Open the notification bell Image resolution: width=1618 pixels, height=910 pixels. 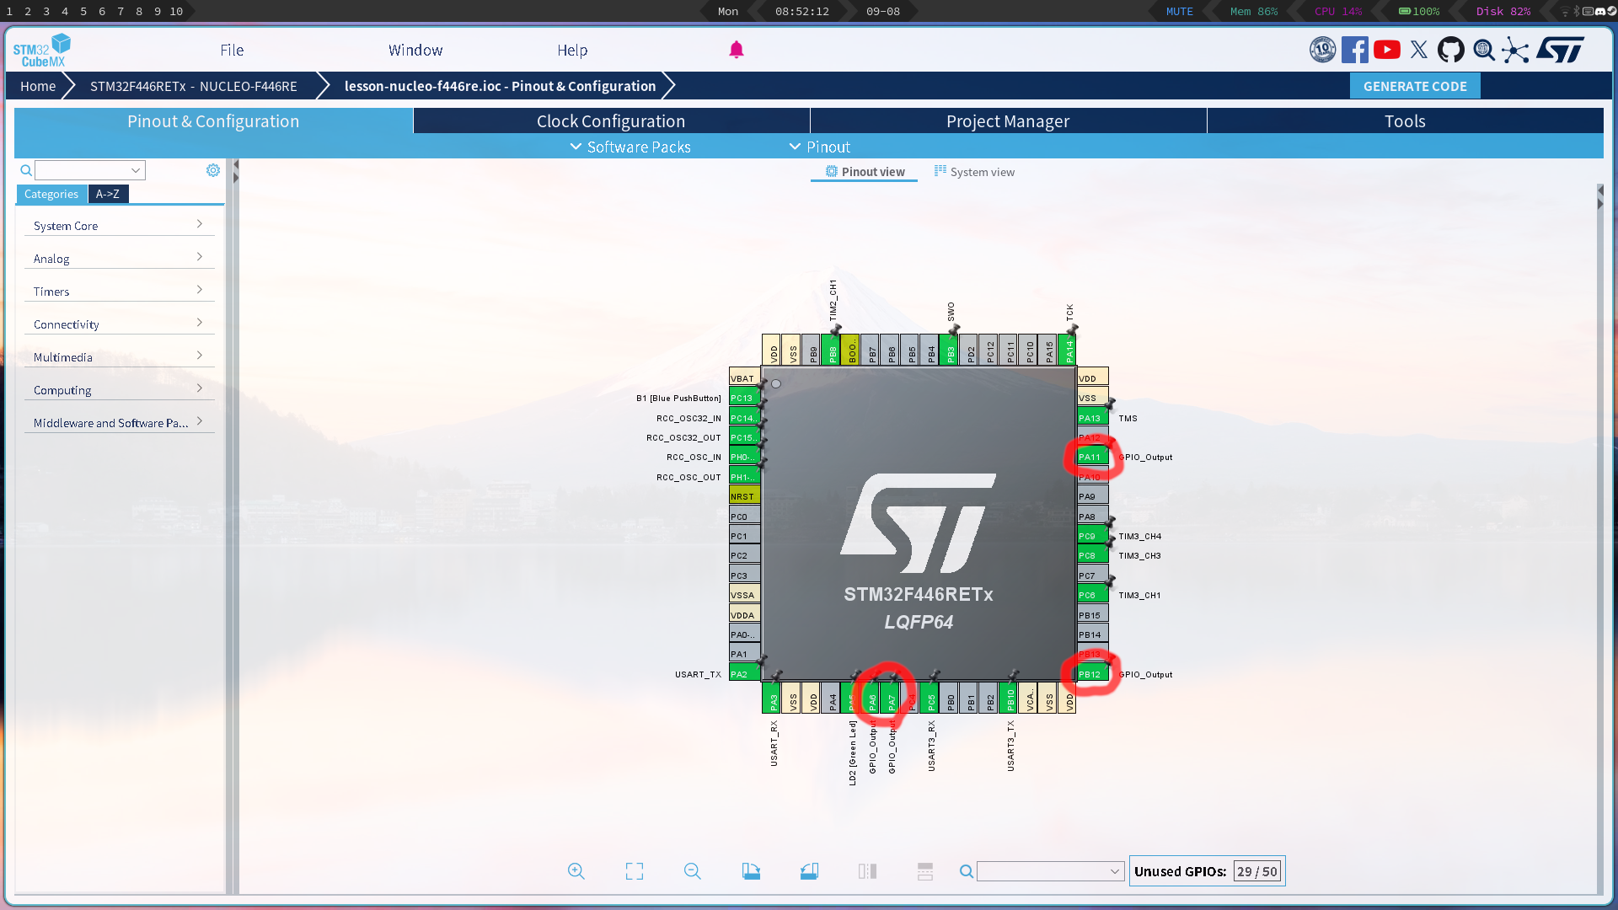click(737, 50)
